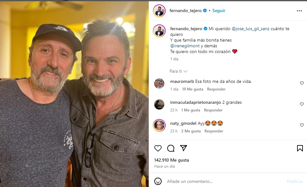Open the comment bubble icon

coord(171,148)
